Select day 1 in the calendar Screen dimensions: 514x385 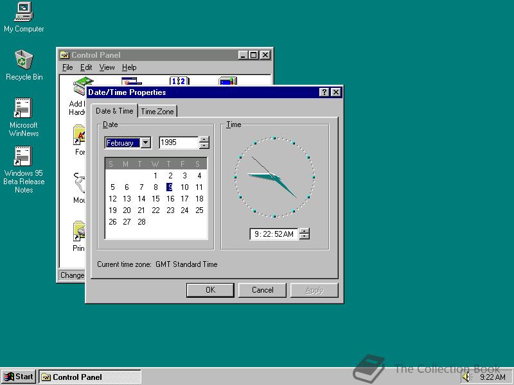pyautogui.click(x=155, y=175)
